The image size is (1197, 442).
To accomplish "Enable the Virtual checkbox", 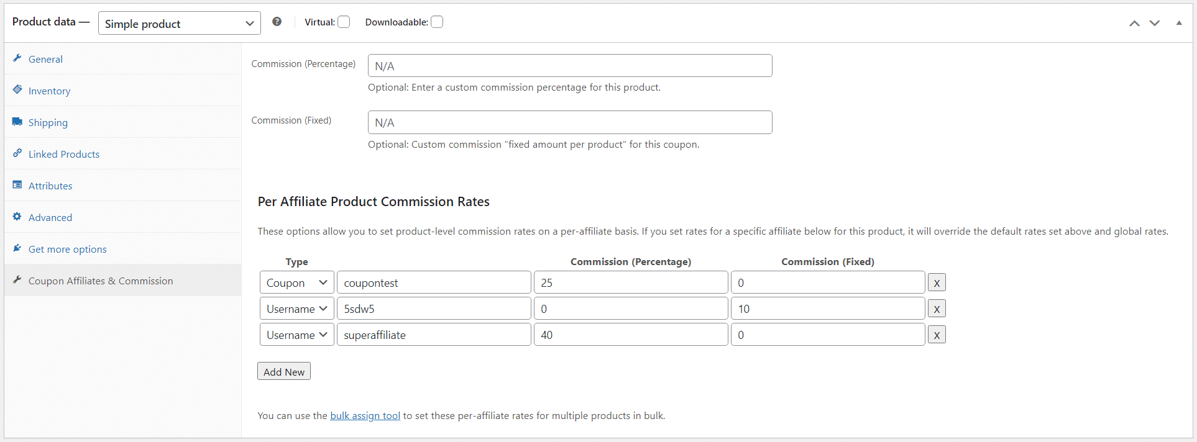I will (344, 22).
